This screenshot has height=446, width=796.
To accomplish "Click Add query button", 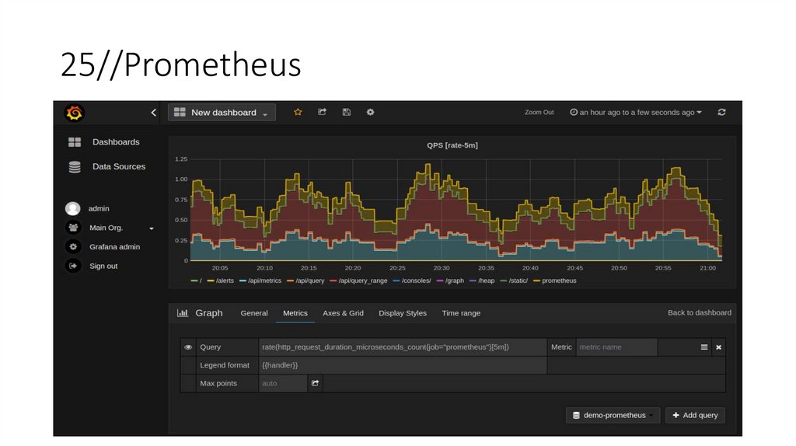I will (695, 415).
